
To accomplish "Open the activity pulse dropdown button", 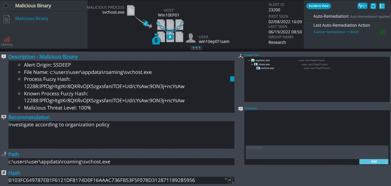I will coord(362,6).
